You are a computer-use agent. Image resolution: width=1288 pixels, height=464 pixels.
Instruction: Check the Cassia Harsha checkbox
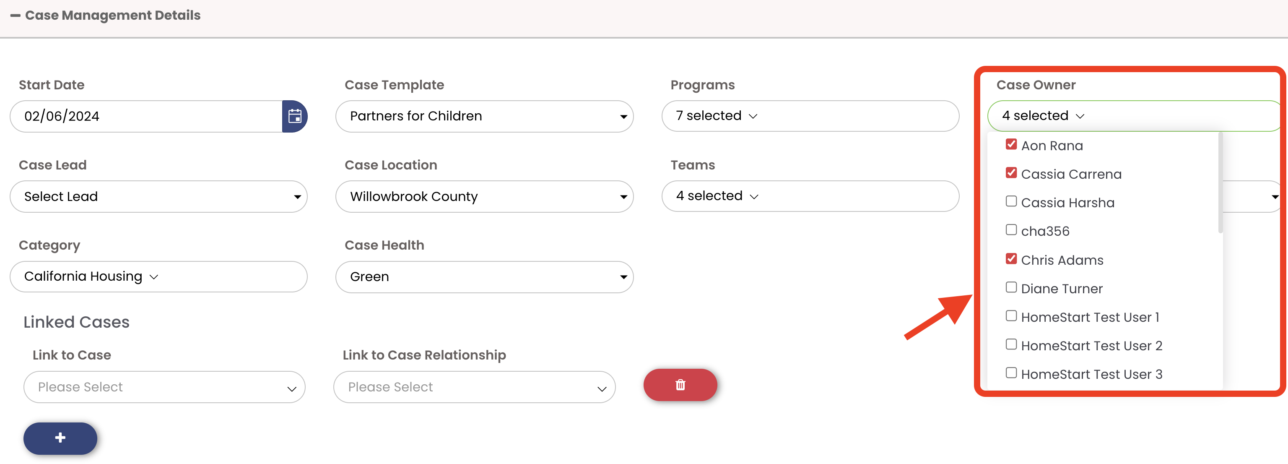point(1010,201)
